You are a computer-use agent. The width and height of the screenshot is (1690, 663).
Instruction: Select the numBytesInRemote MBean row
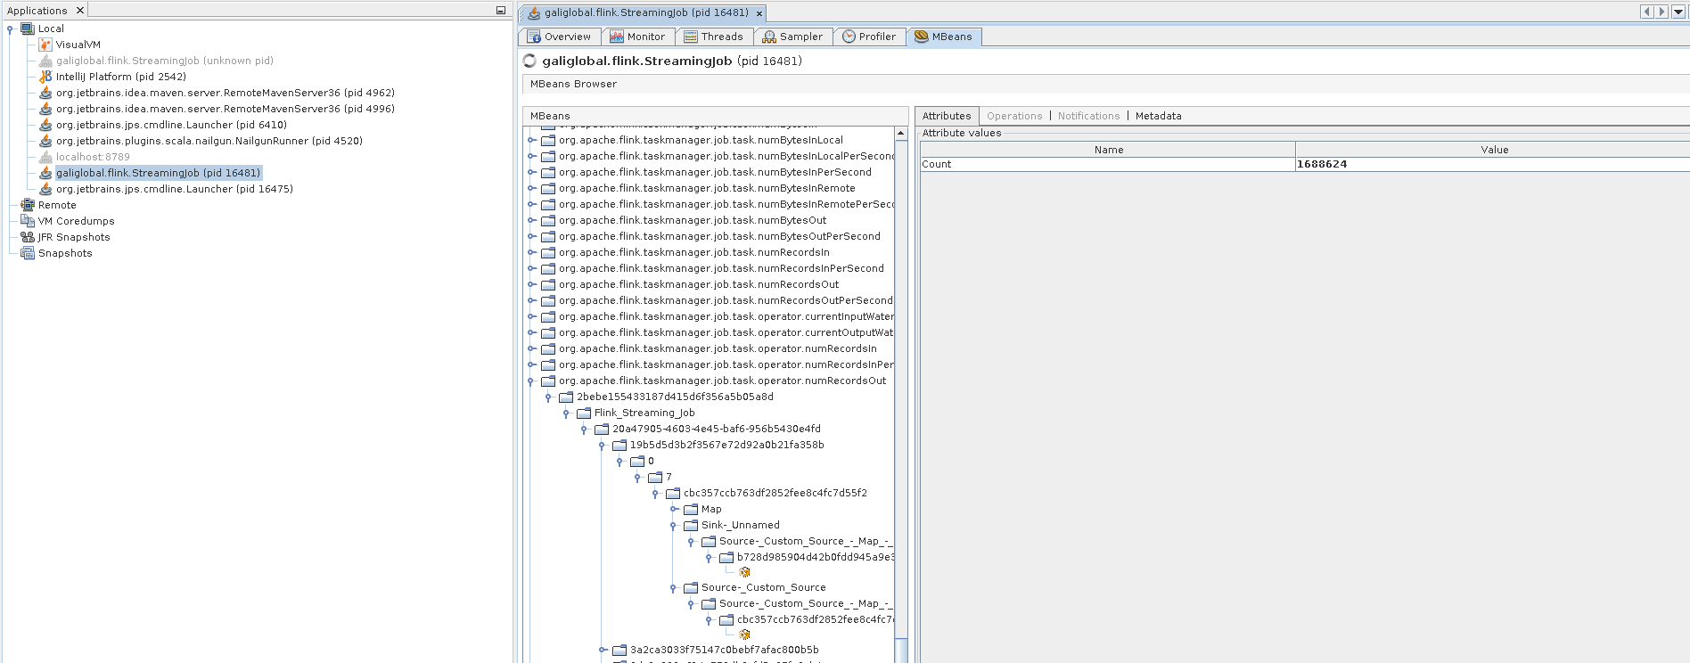(707, 189)
